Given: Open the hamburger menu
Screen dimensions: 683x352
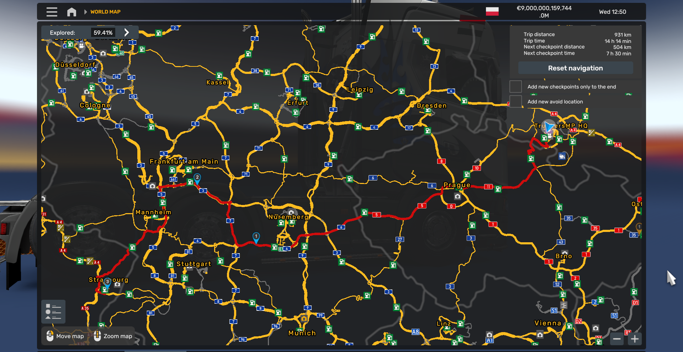Looking at the screenshot, I should 52,12.
